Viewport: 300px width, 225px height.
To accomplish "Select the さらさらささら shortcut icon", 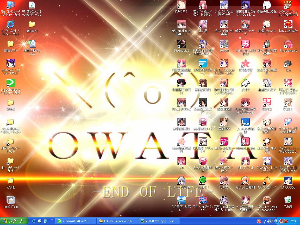I will [288, 181].
